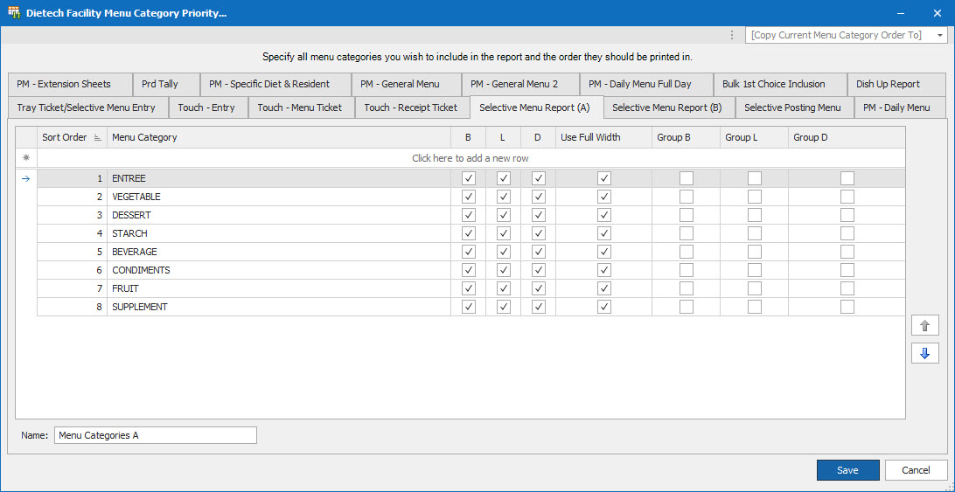The height and width of the screenshot is (492, 955).
Task: Move selected category up with arrow
Action: pos(924,326)
